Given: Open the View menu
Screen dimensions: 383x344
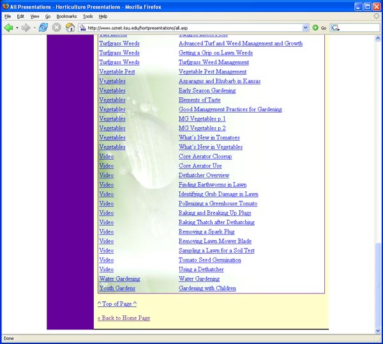Looking at the screenshot, I should tap(34, 17).
